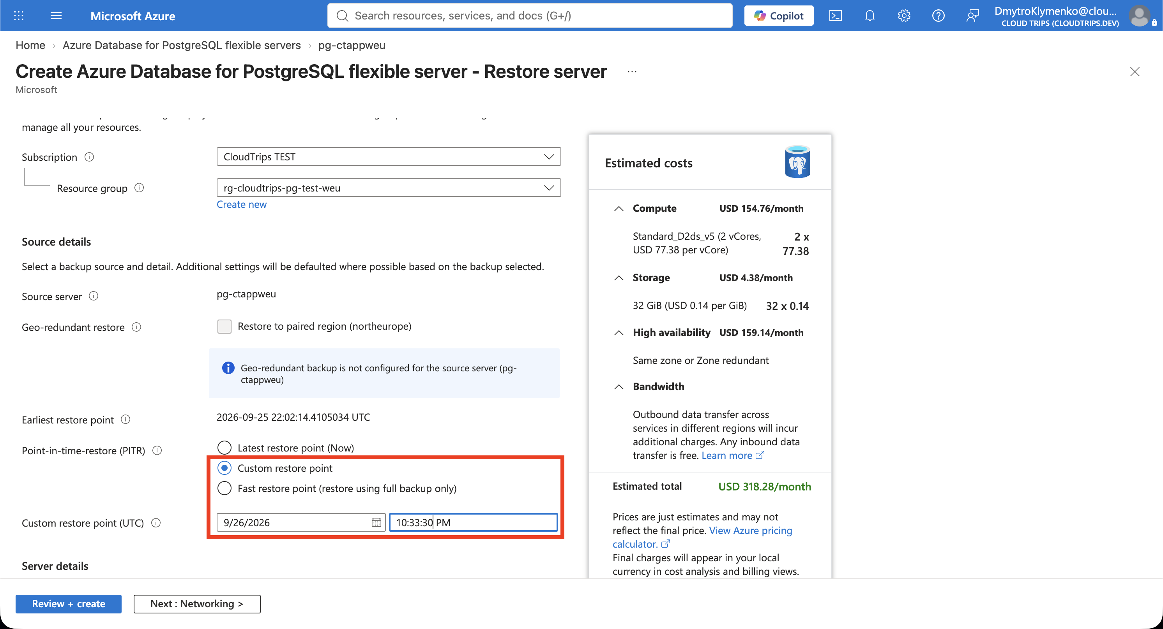Click the Source server info icon
1163x629 pixels.
point(94,296)
